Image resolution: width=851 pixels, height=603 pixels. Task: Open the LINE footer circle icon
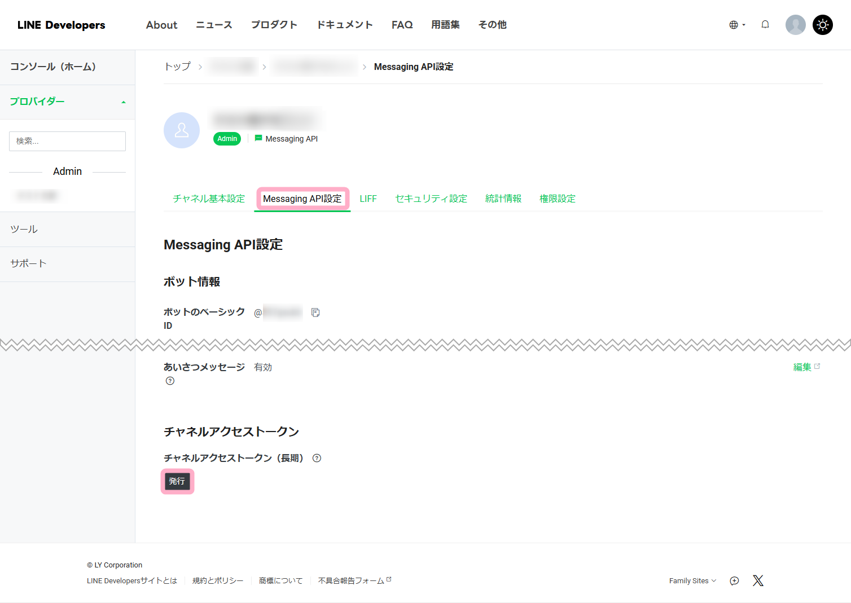[x=734, y=581]
